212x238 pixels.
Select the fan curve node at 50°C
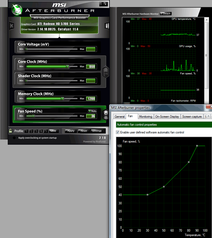tap(164, 187)
